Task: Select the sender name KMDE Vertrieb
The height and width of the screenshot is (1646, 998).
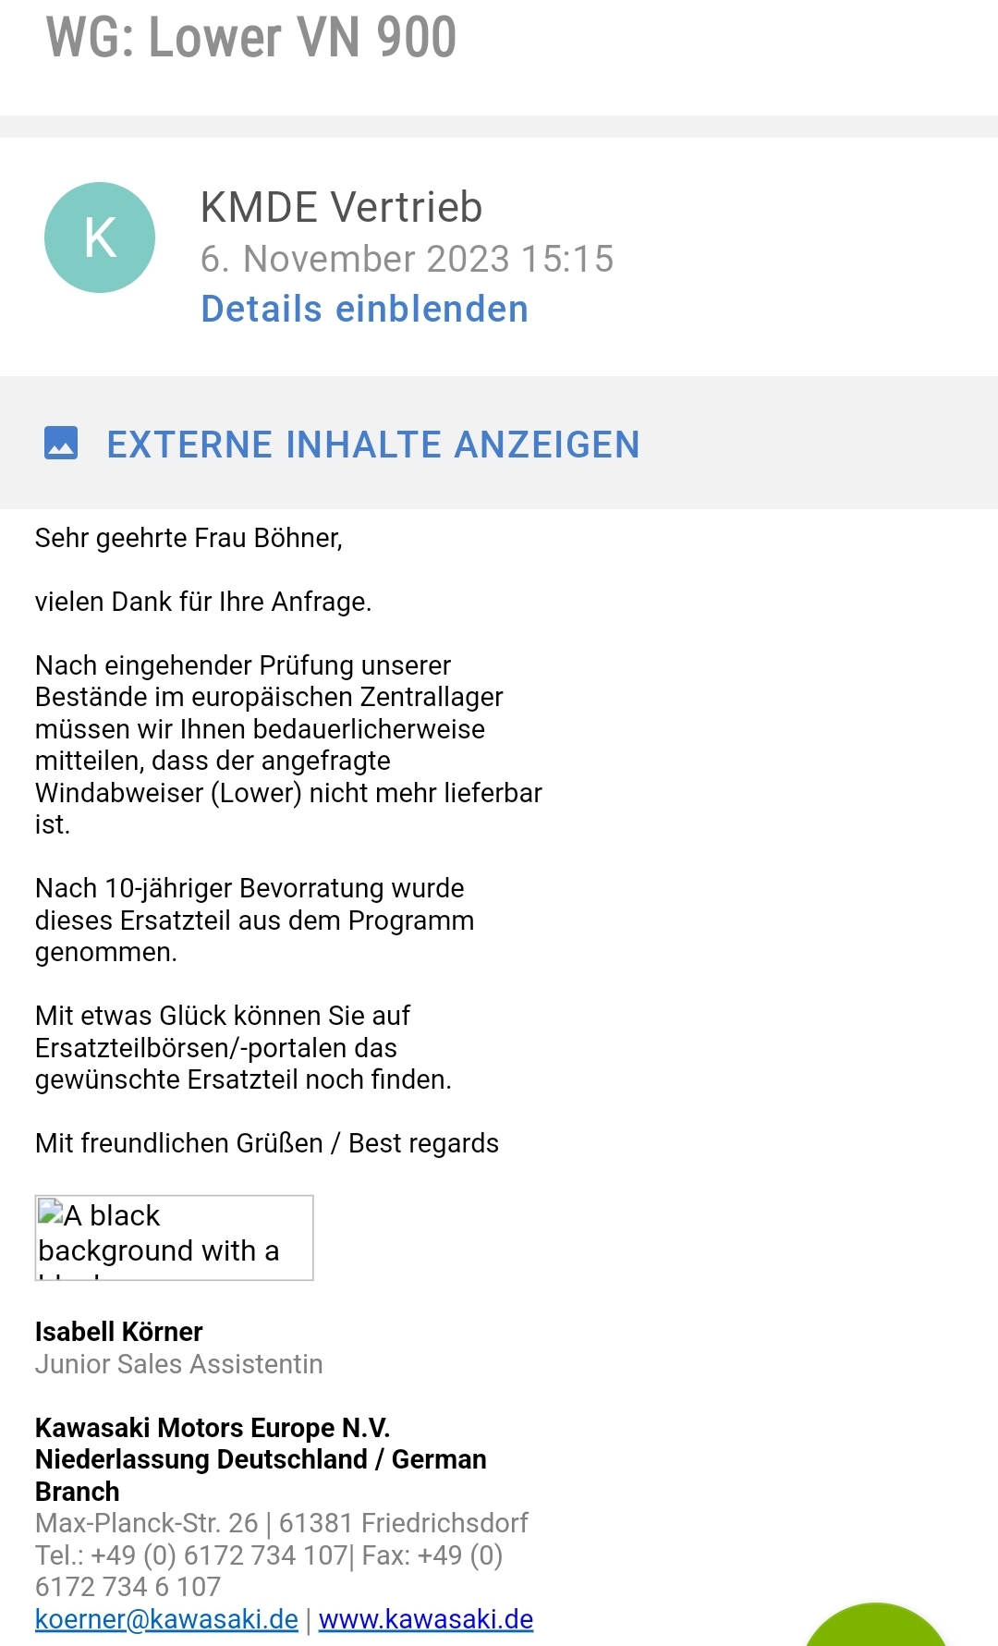Action: [341, 207]
